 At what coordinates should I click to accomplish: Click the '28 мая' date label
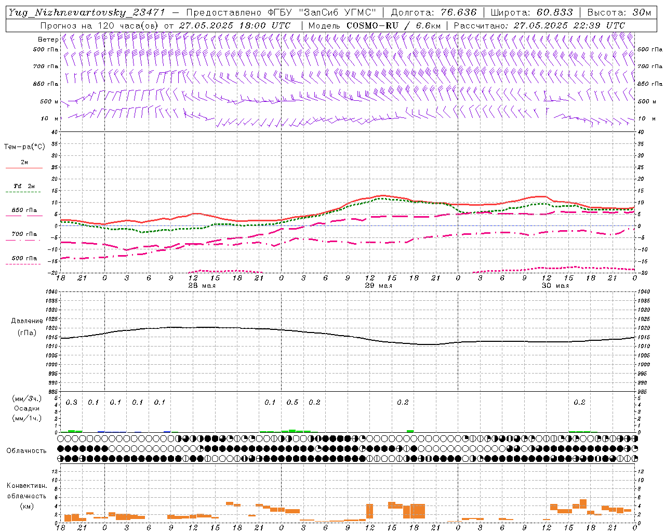tap(202, 286)
